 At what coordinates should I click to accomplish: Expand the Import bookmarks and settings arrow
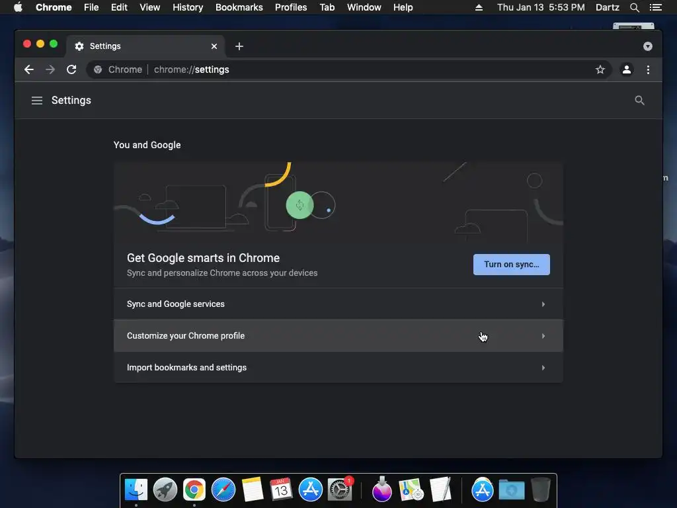click(543, 368)
